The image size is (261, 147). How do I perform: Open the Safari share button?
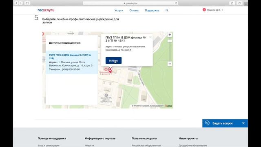click(x=232, y=3)
